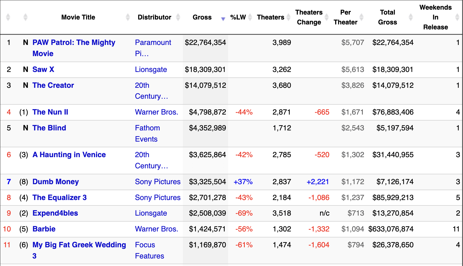463x266 pixels.
Task: Open the Expend4bles movie link
Action: [x=55, y=213]
